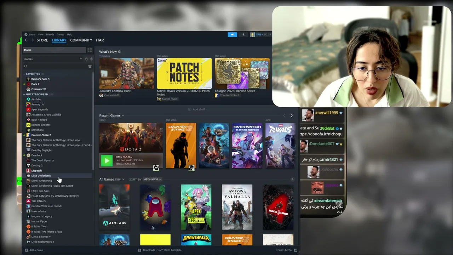Select Aimlabs icon in game list
The height and width of the screenshot is (255, 453).
coord(28,100)
